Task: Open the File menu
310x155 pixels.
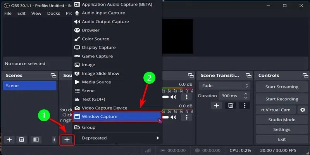Action: tap(8, 14)
